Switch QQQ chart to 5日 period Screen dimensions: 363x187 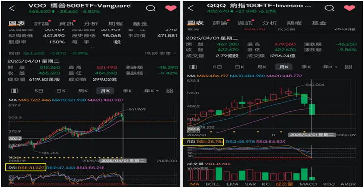click(217, 67)
